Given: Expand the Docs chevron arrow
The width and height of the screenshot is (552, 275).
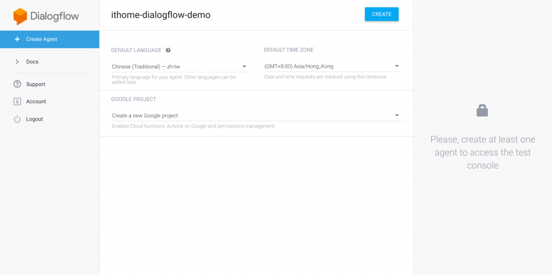Looking at the screenshot, I should tap(17, 61).
